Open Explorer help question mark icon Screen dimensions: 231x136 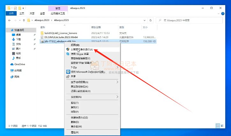(x=223, y=14)
